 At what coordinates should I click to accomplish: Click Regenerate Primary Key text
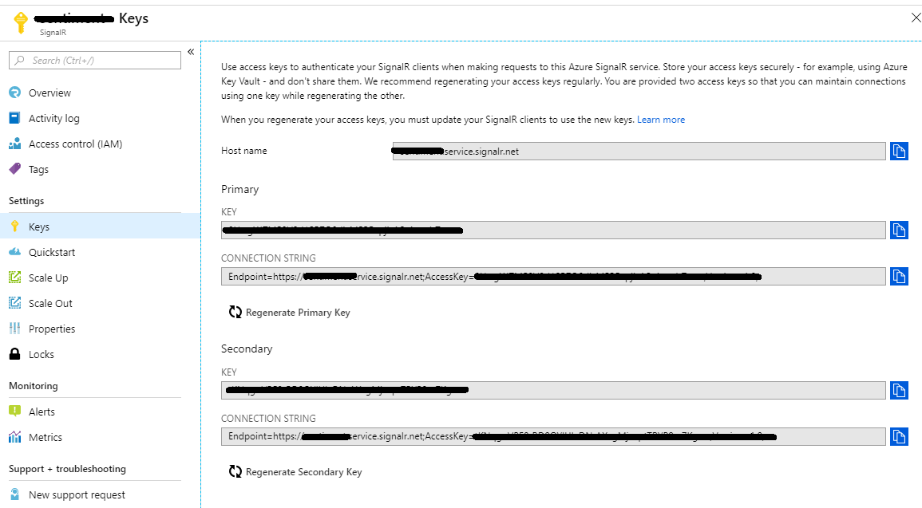click(x=298, y=313)
